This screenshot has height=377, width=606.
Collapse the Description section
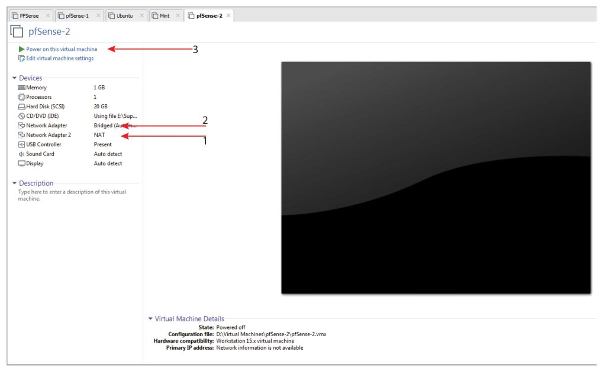(x=15, y=183)
